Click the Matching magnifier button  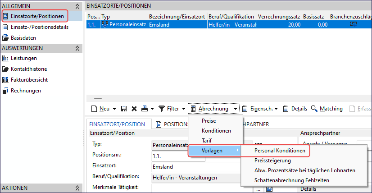(327, 109)
